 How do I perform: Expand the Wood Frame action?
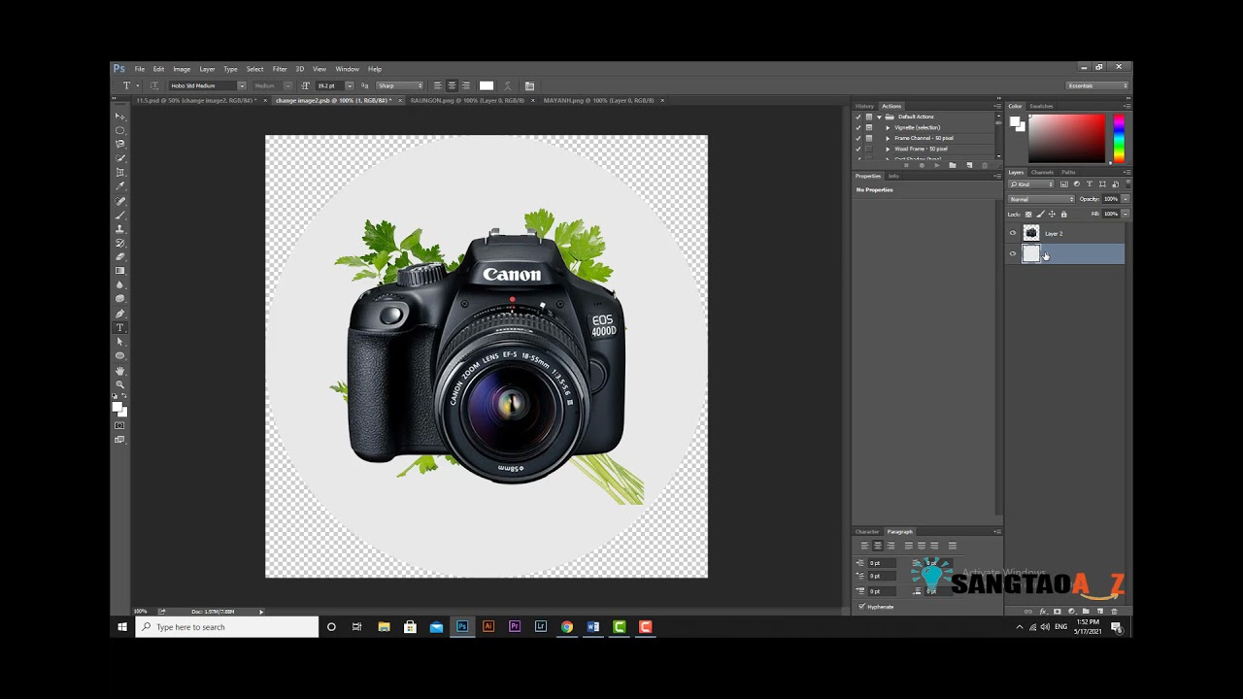[888, 149]
